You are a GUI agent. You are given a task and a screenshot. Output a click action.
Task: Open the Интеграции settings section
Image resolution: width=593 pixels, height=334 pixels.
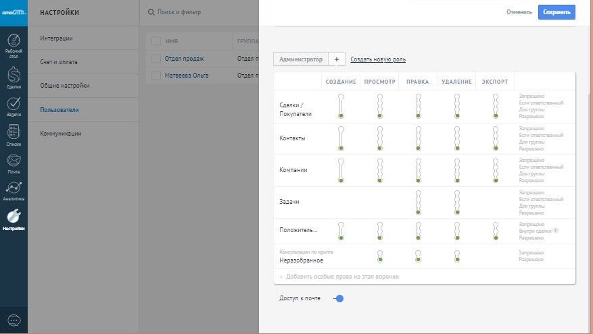[56, 38]
